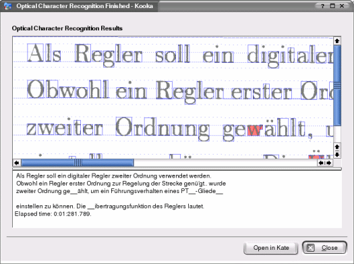Click the up arrow near bottom of vertical scrollbar

(x=337, y=147)
